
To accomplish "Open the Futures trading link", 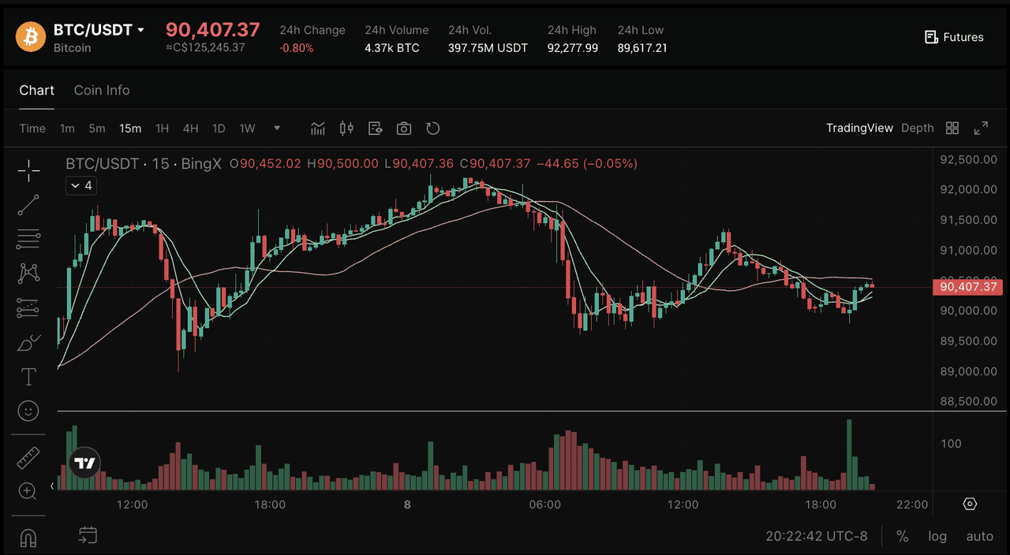I will point(954,37).
